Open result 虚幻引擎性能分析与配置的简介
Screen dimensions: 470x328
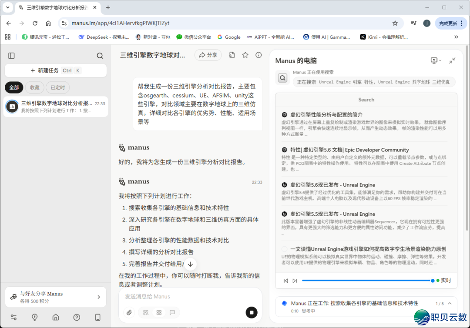pyautogui.click(x=326, y=115)
